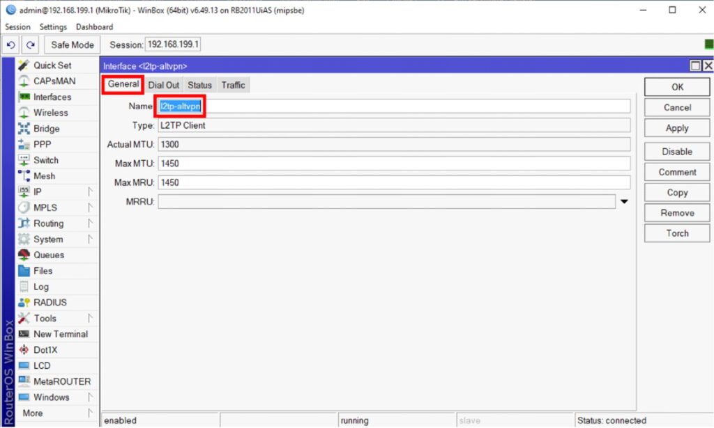Open the Queues icon
Image resolution: width=714 pixels, height=428 pixels.
[x=24, y=255]
